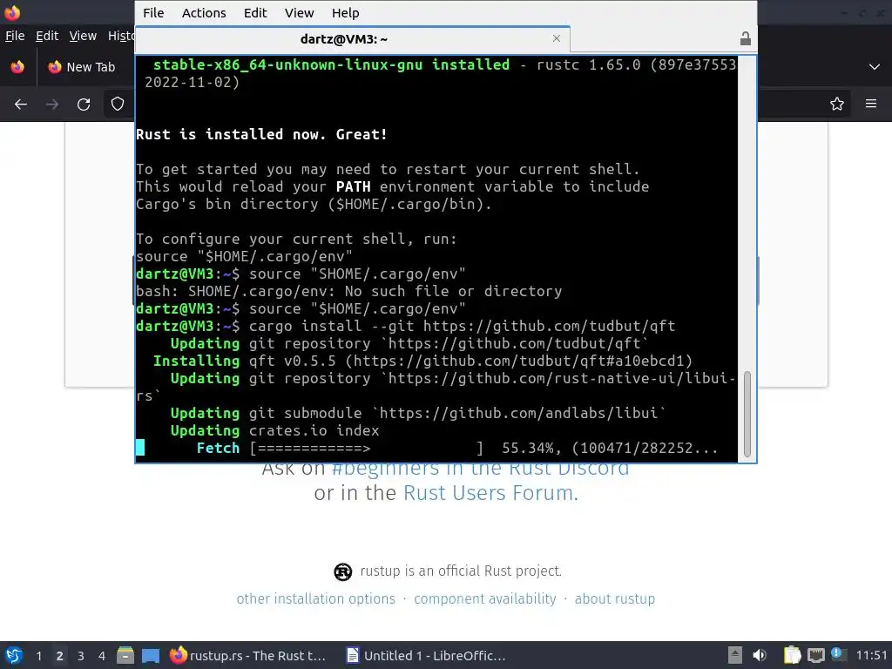Switch to rustup.rs Firefox window in taskbar
This screenshot has width=892, height=669.
(248, 655)
